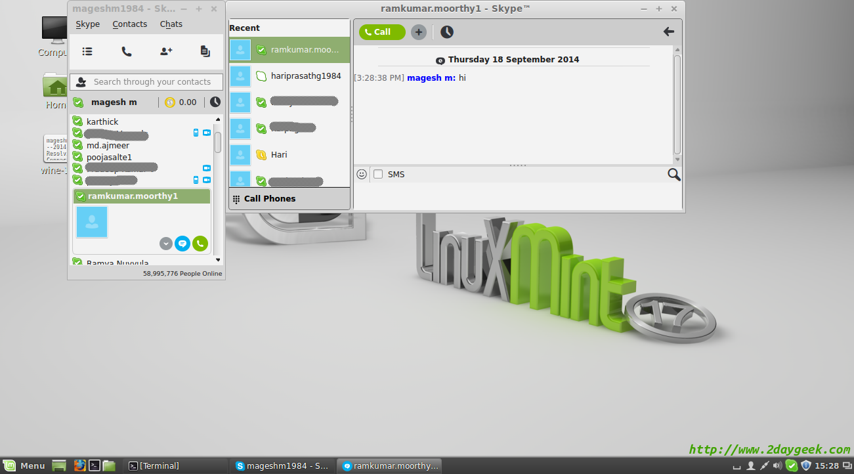Click the blue chat bubble for ramkumar.moorthy1

(182, 244)
